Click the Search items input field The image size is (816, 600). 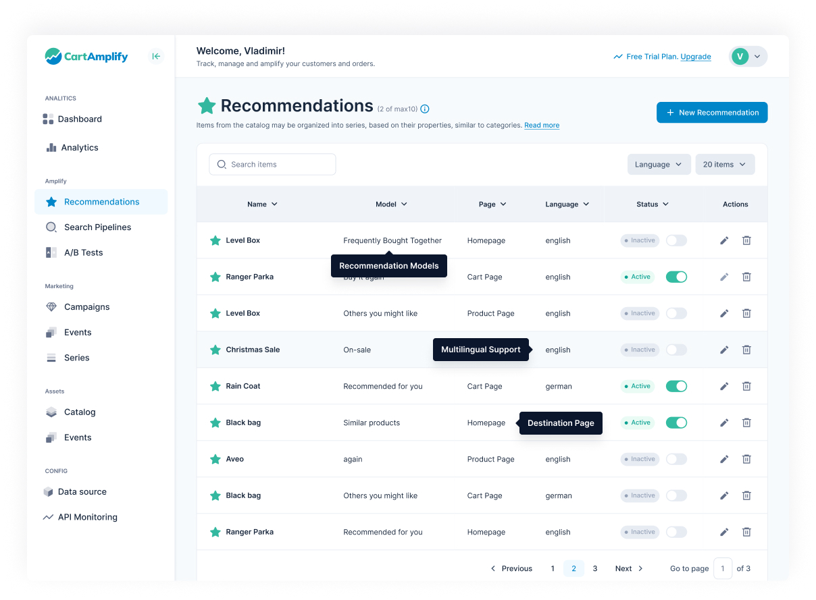(272, 165)
